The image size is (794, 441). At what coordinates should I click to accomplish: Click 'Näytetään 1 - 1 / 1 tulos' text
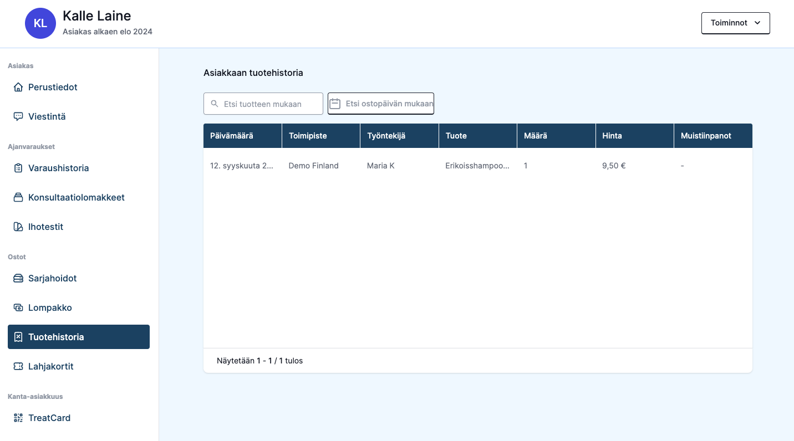pyautogui.click(x=260, y=361)
